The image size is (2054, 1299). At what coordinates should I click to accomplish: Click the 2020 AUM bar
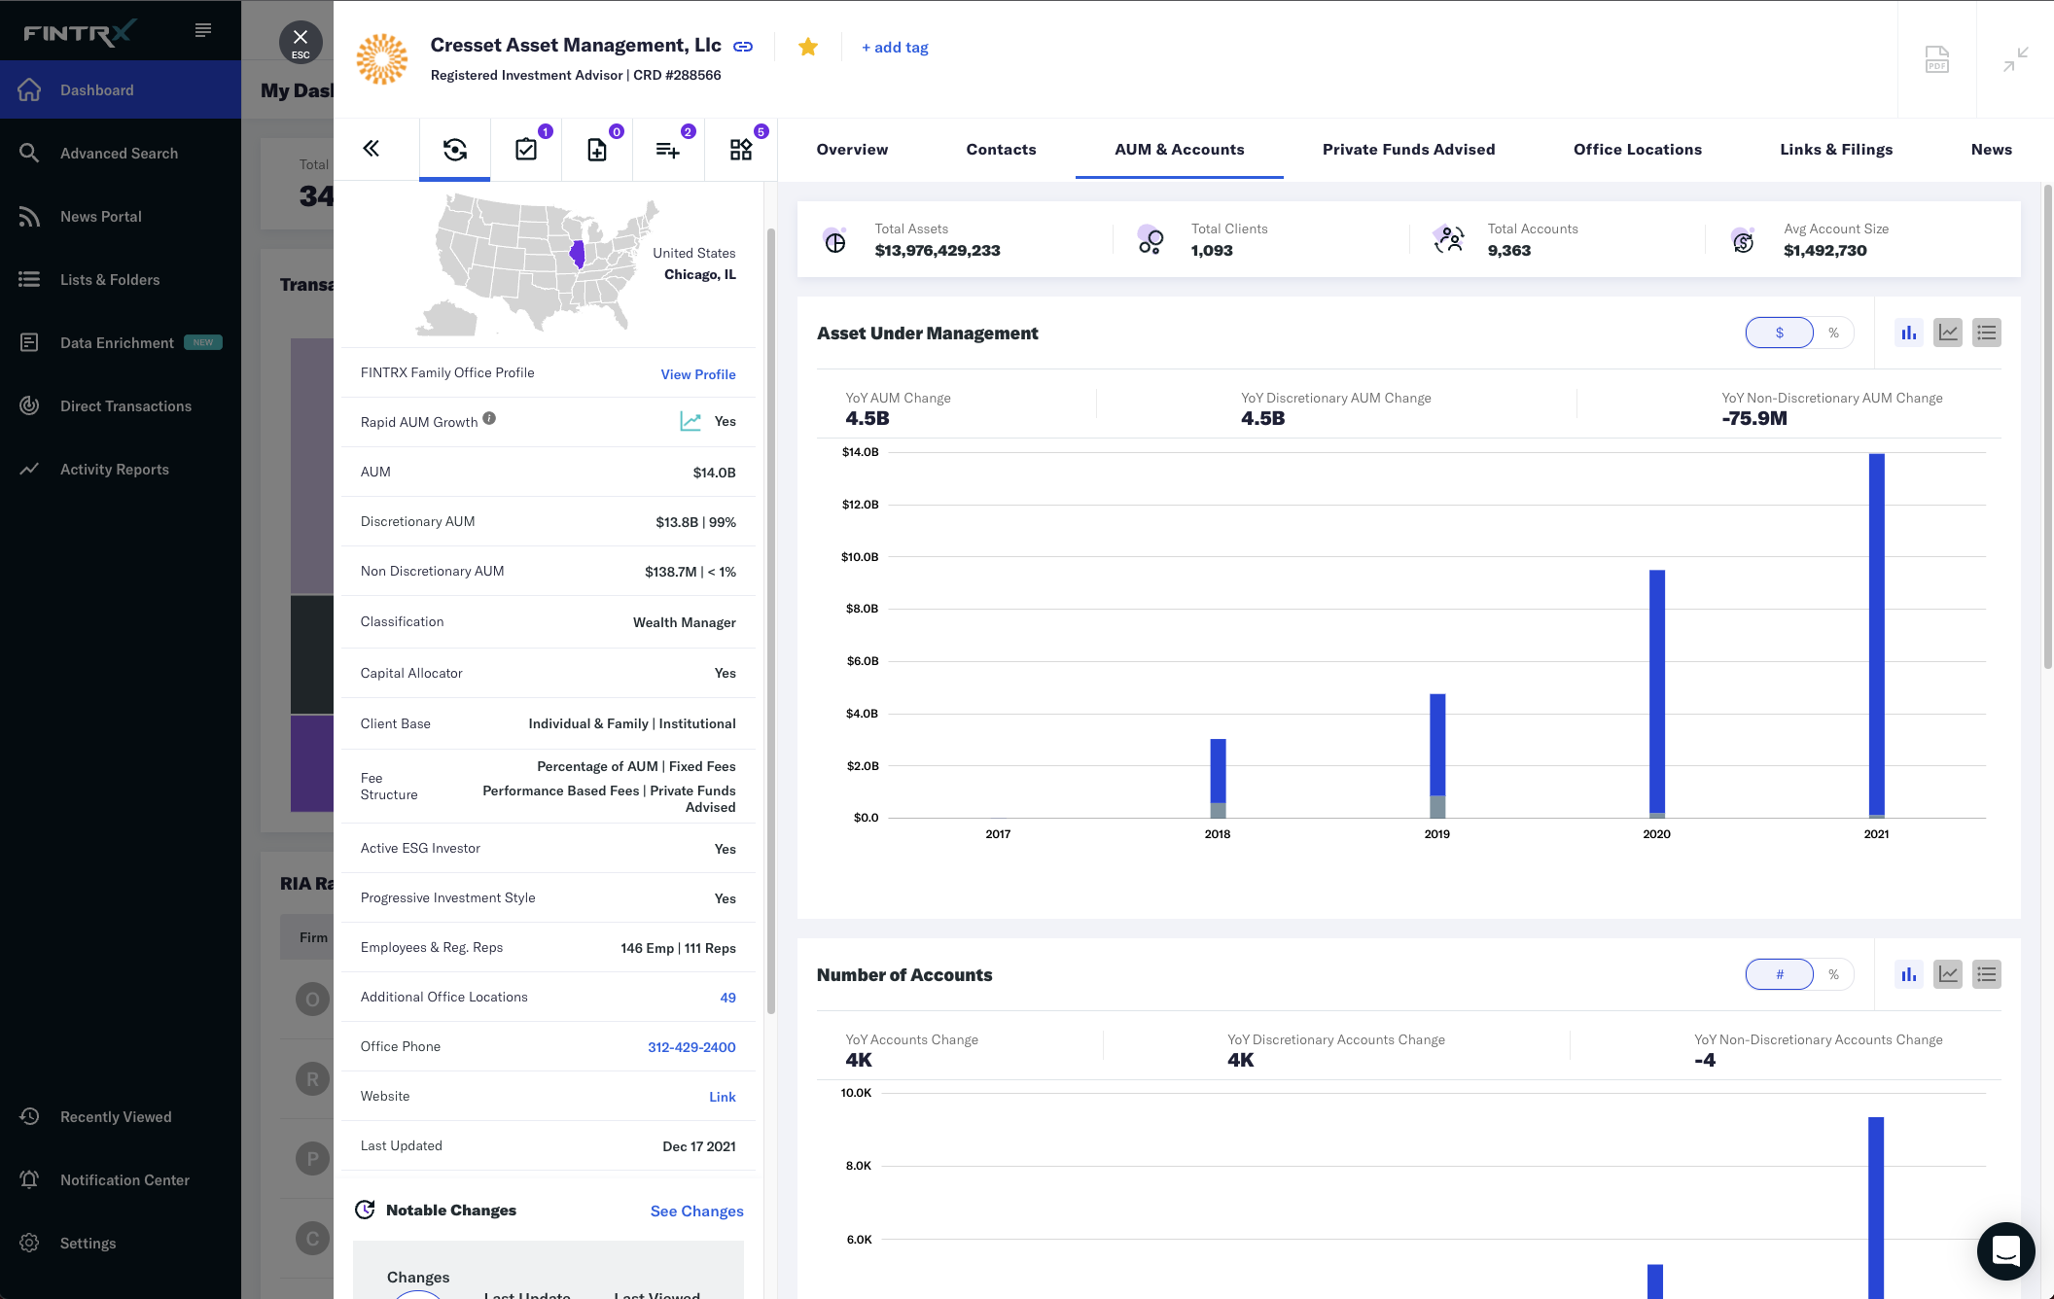tap(1657, 693)
